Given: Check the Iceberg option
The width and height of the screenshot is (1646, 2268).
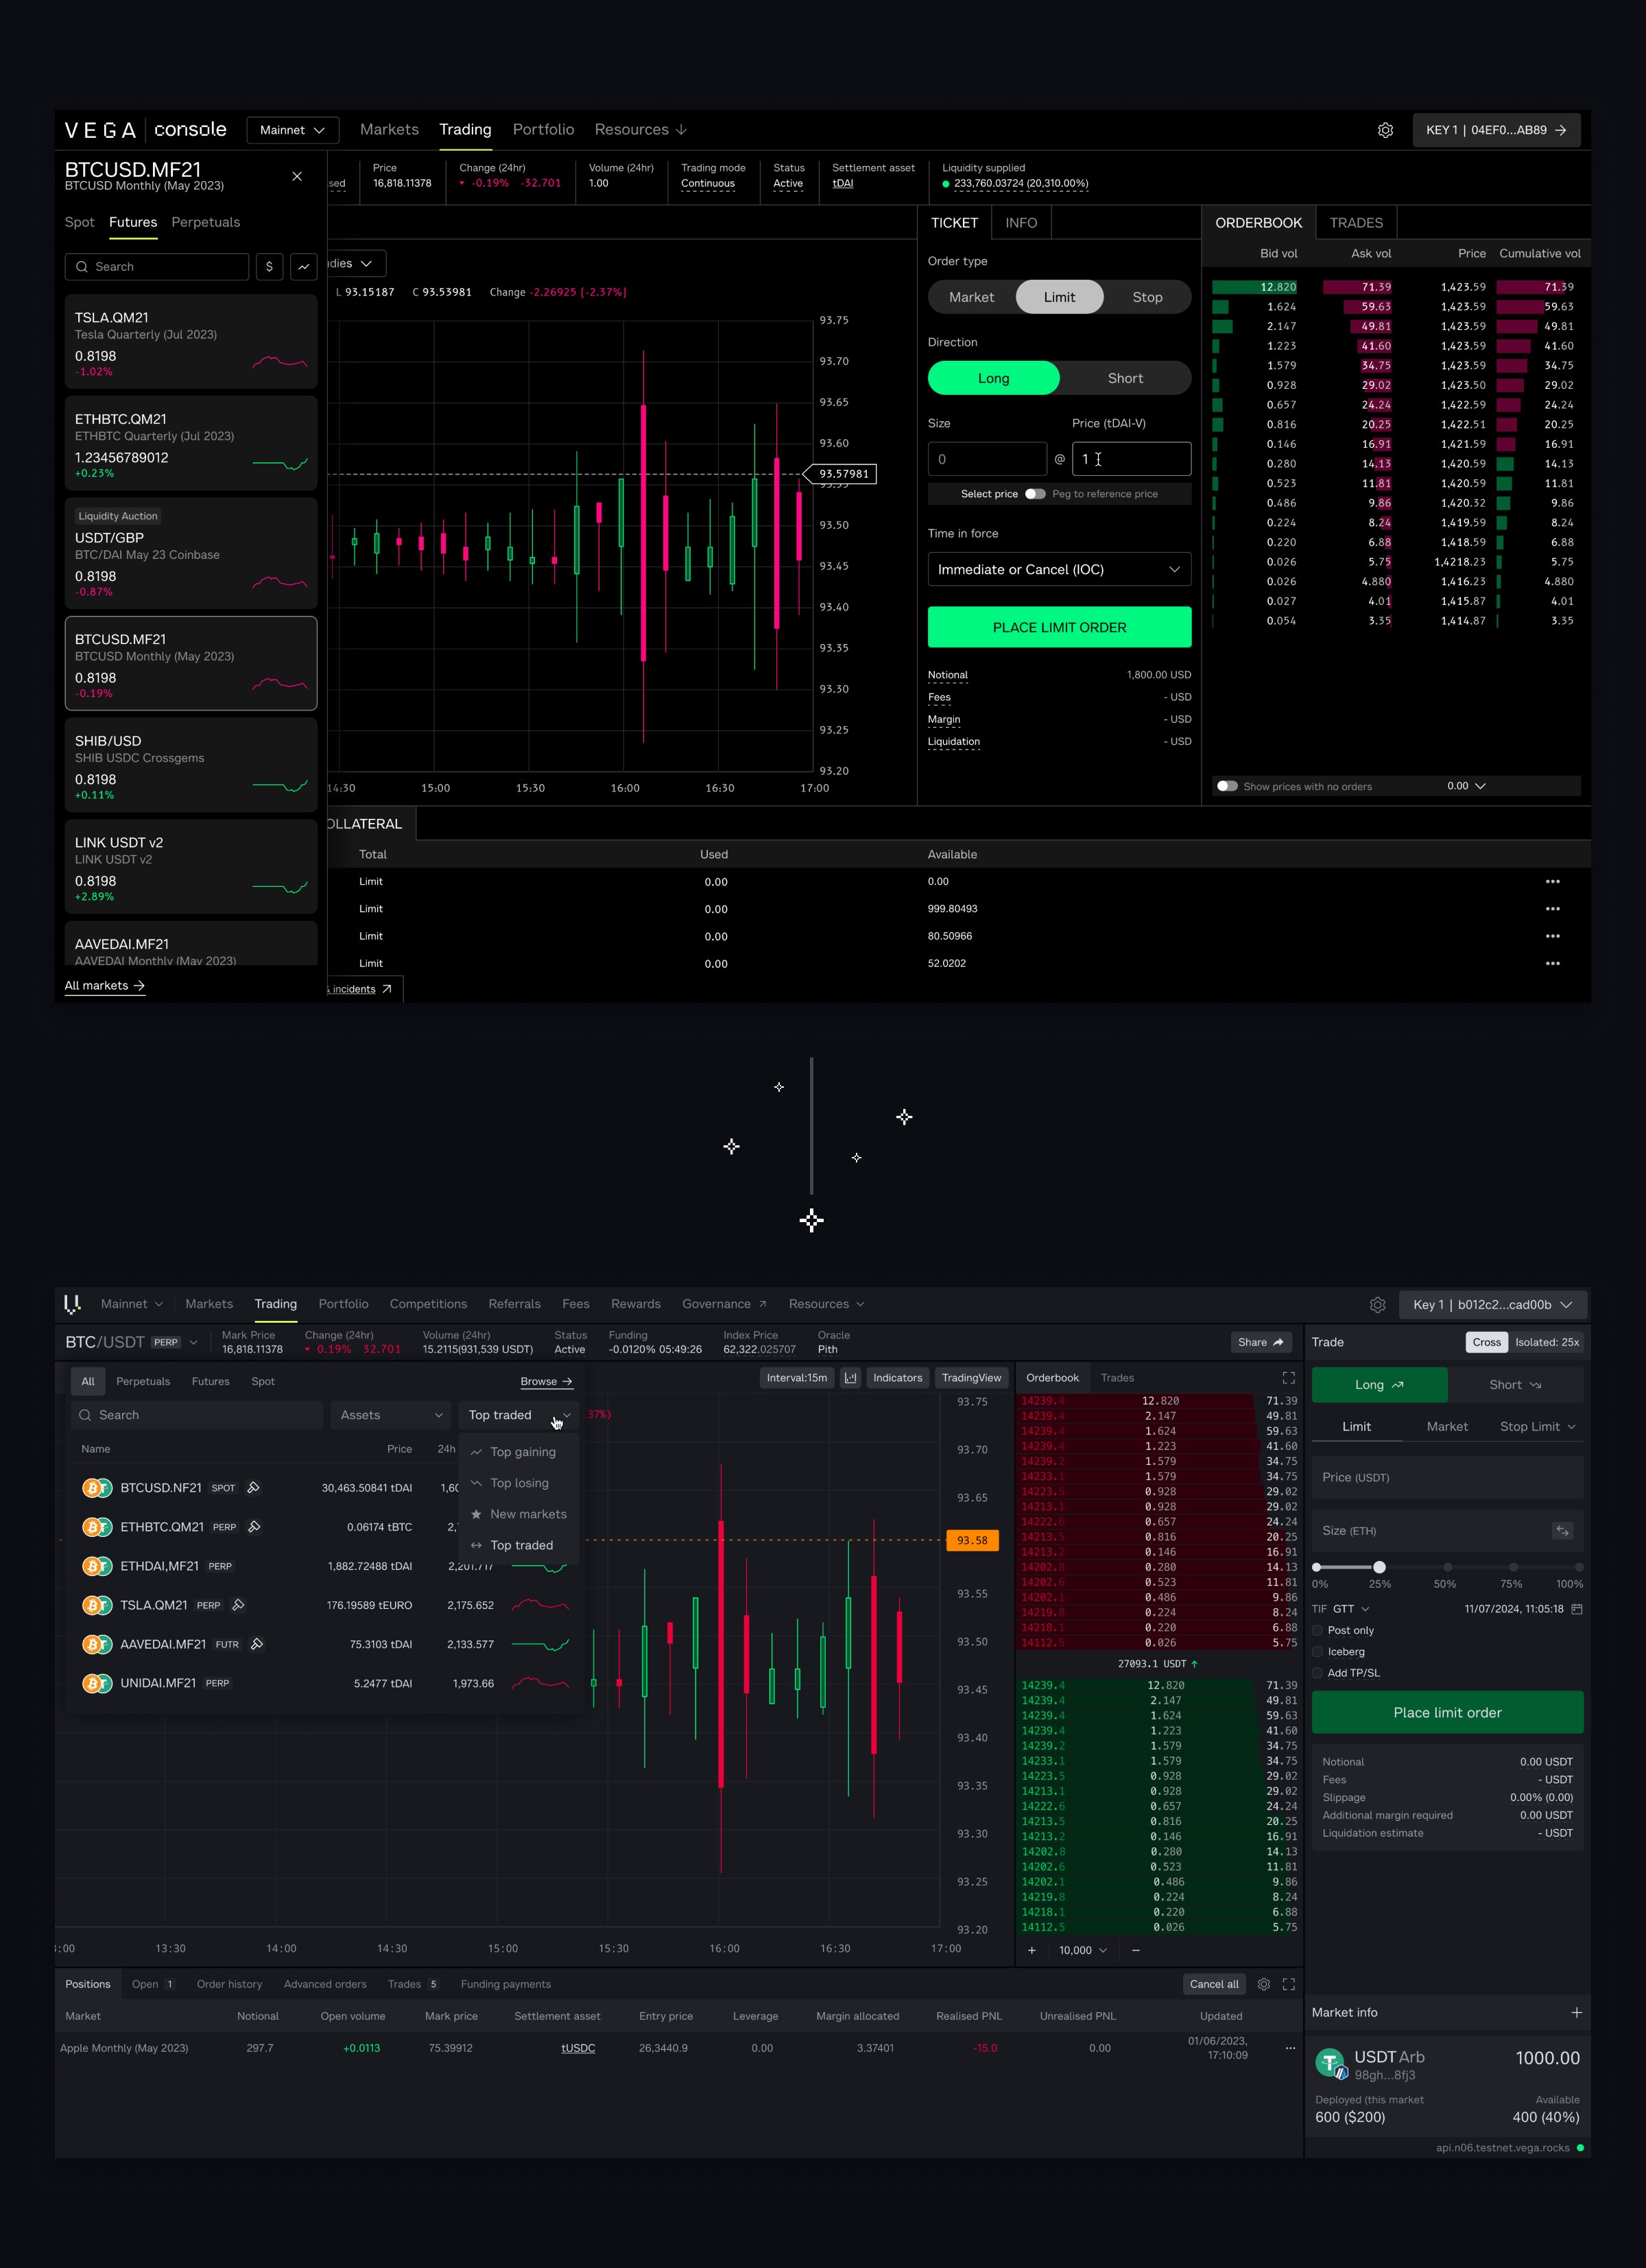Looking at the screenshot, I should (x=1318, y=1652).
